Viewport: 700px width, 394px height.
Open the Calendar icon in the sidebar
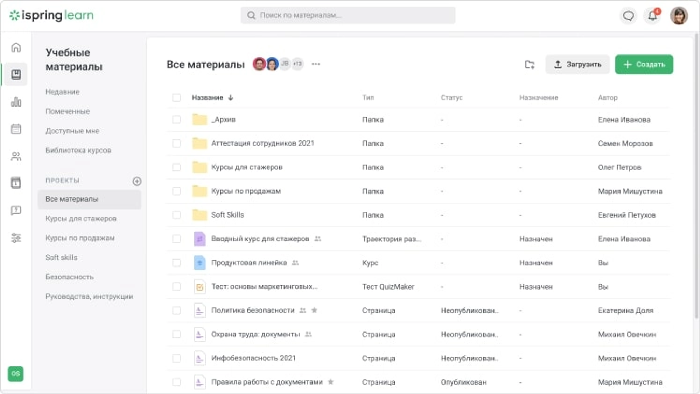click(x=16, y=129)
